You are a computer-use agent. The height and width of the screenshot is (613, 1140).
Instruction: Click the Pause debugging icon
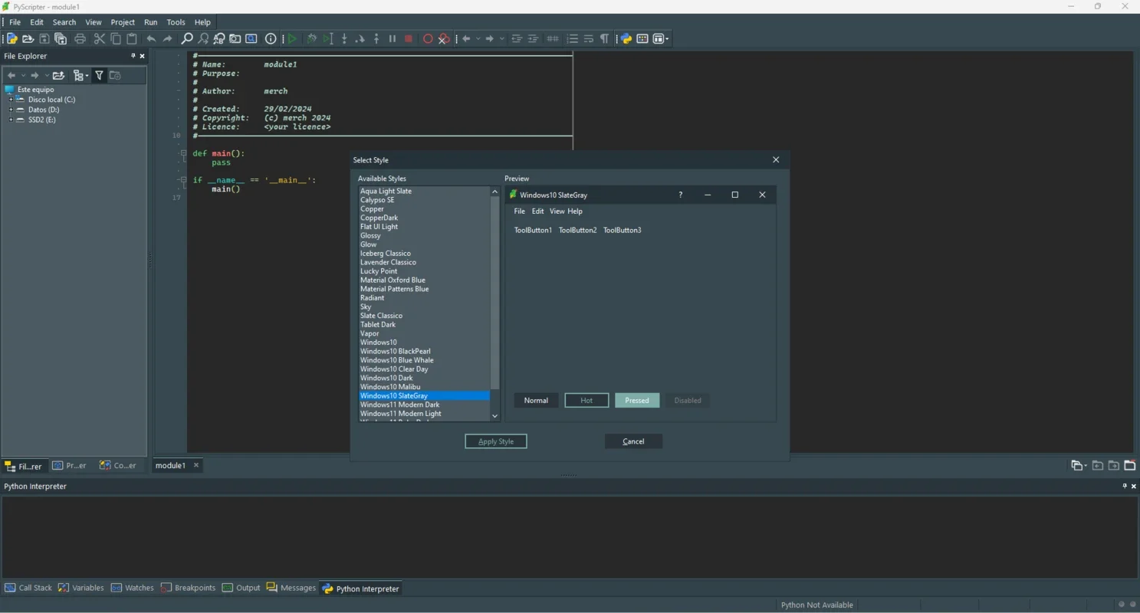pyautogui.click(x=393, y=39)
